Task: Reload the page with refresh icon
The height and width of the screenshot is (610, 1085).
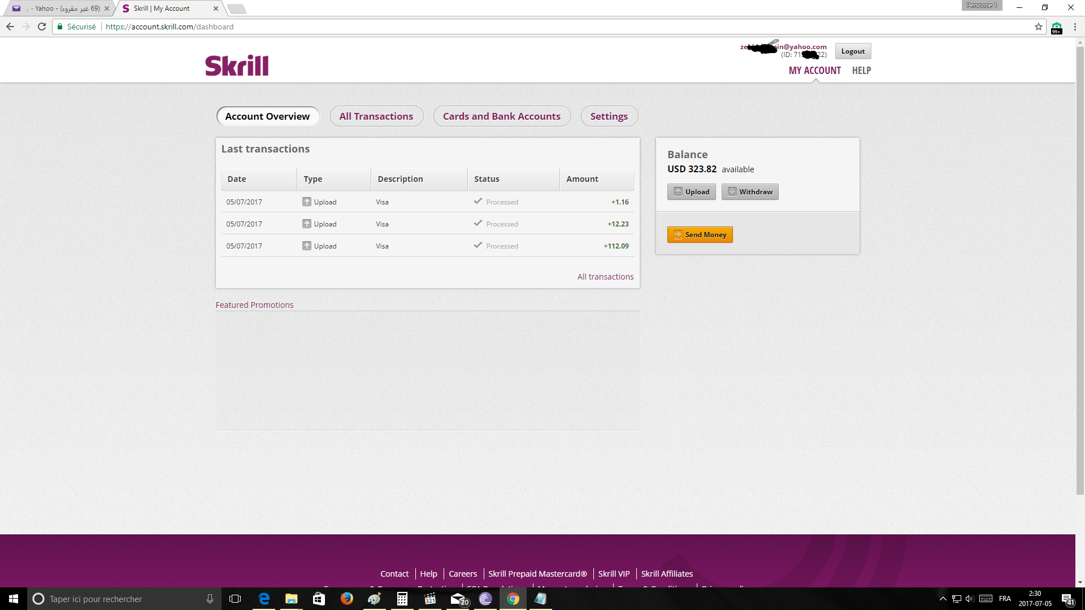Action: [x=42, y=27]
